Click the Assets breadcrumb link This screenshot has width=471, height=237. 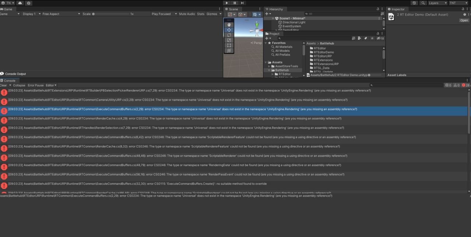click(311, 43)
